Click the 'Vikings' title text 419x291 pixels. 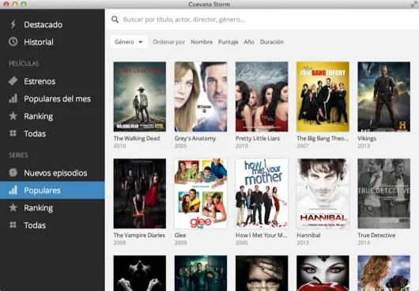[x=367, y=138]
